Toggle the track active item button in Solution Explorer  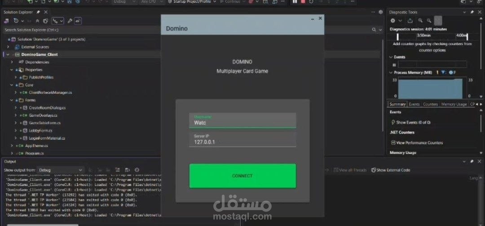[57, 21]
